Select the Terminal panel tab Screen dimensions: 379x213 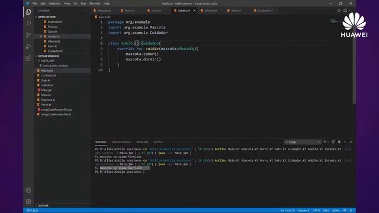(101, 142)
